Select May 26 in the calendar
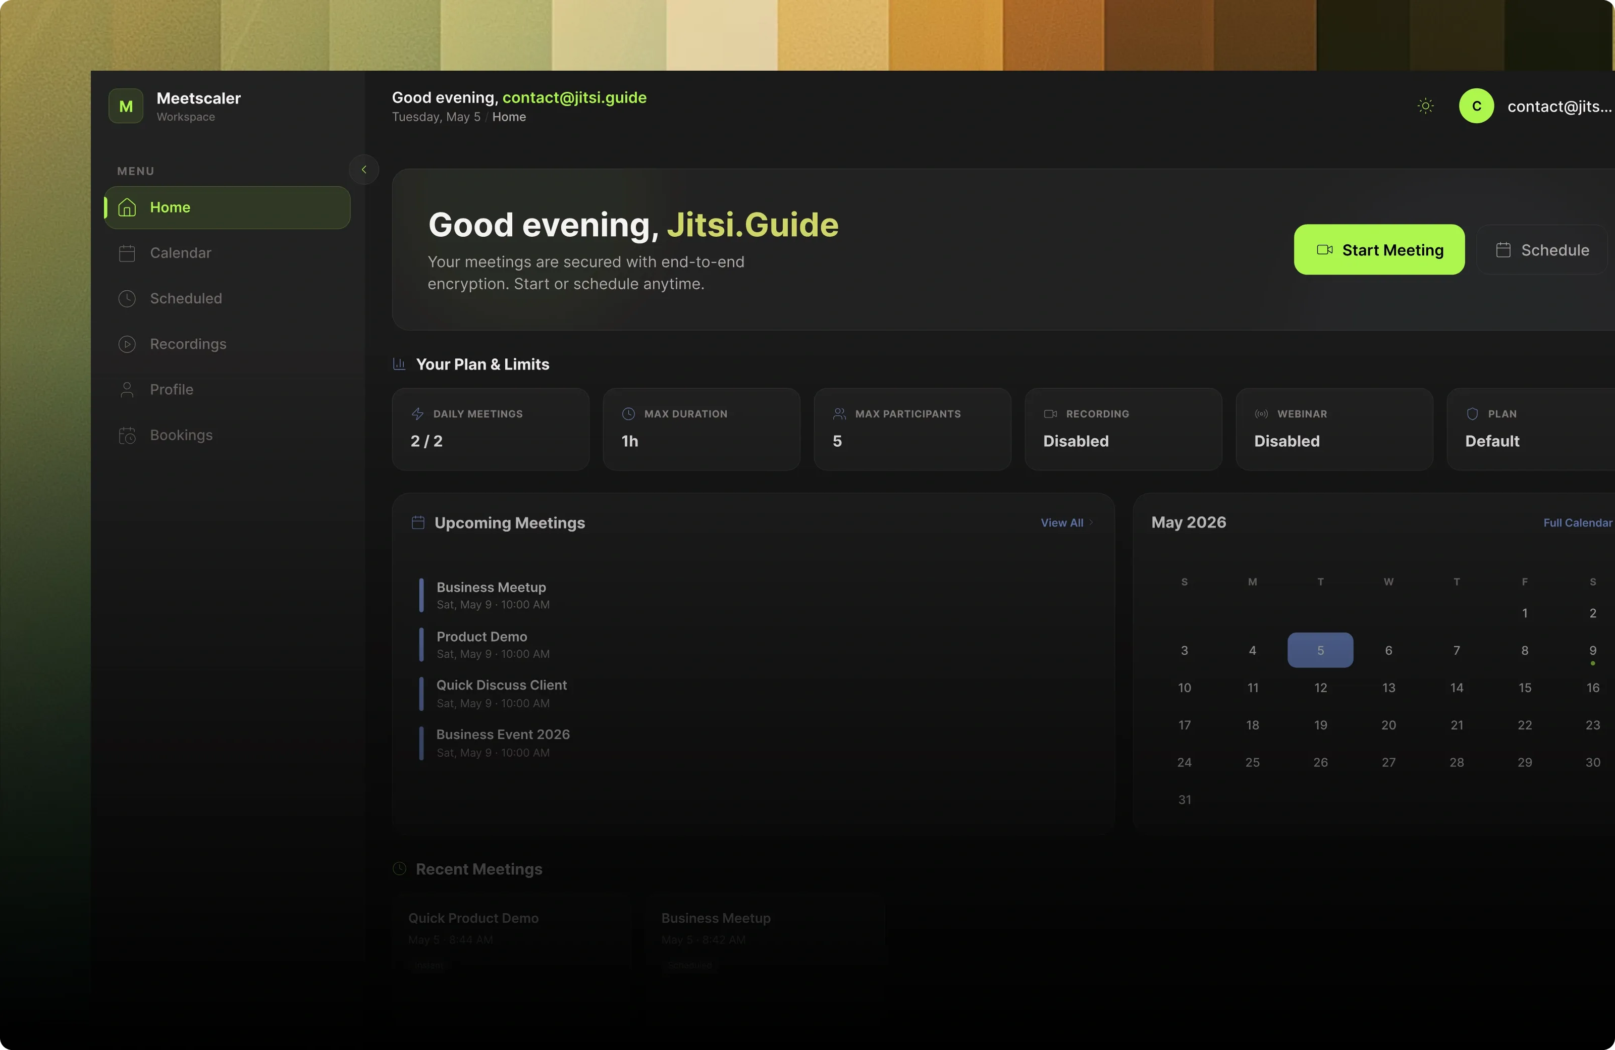1615x1050 pixels. [x=1320, y=762]
